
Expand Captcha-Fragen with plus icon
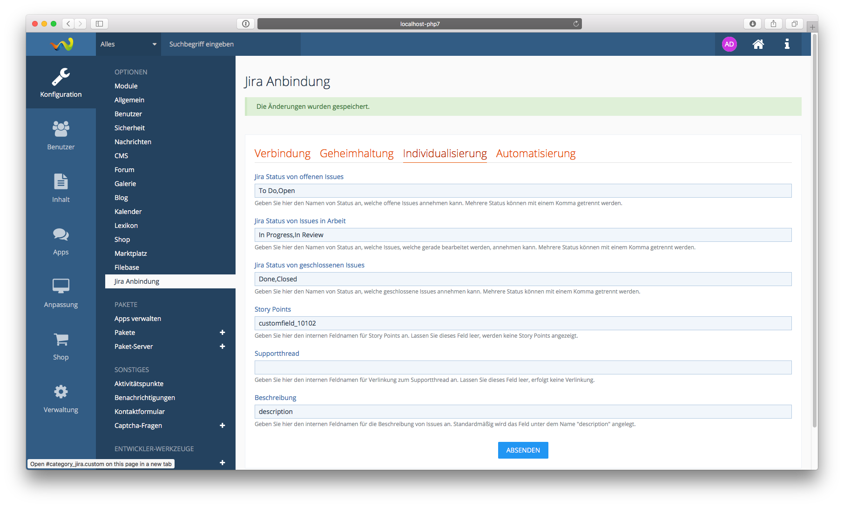[x=222, y=426]
